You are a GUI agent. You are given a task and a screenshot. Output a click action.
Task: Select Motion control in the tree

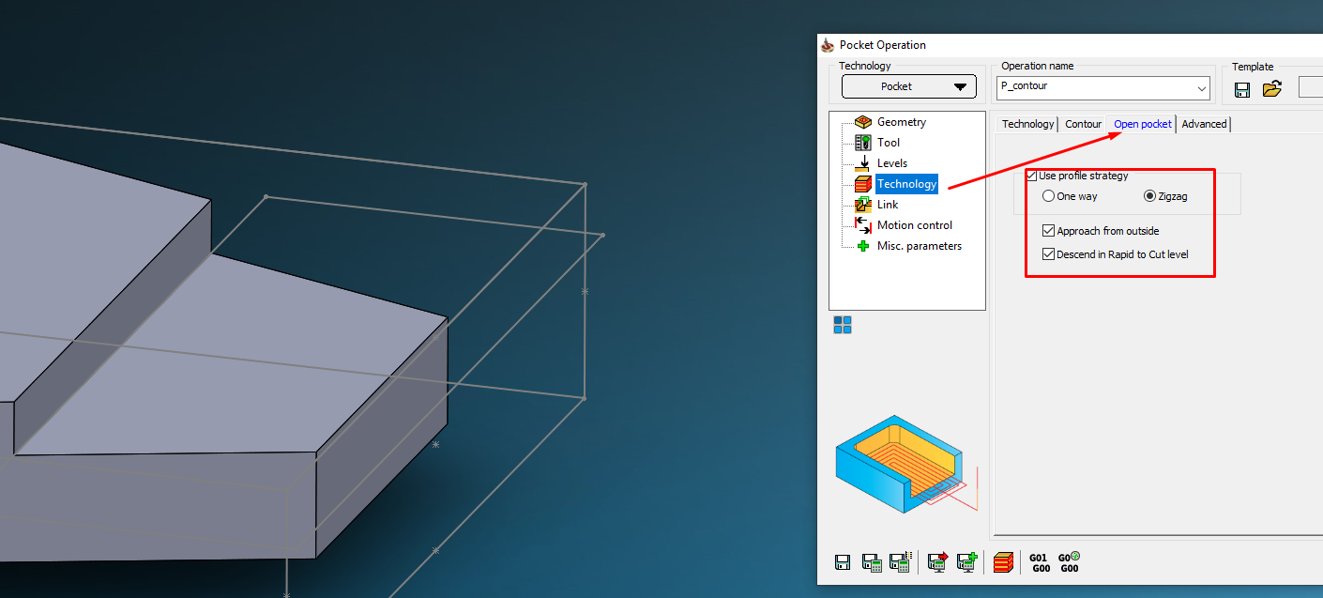(x=914, y=225)
